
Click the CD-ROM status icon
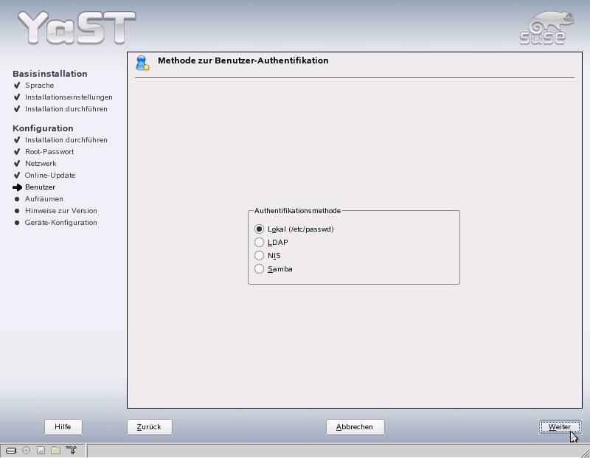(x=26, y=451)
